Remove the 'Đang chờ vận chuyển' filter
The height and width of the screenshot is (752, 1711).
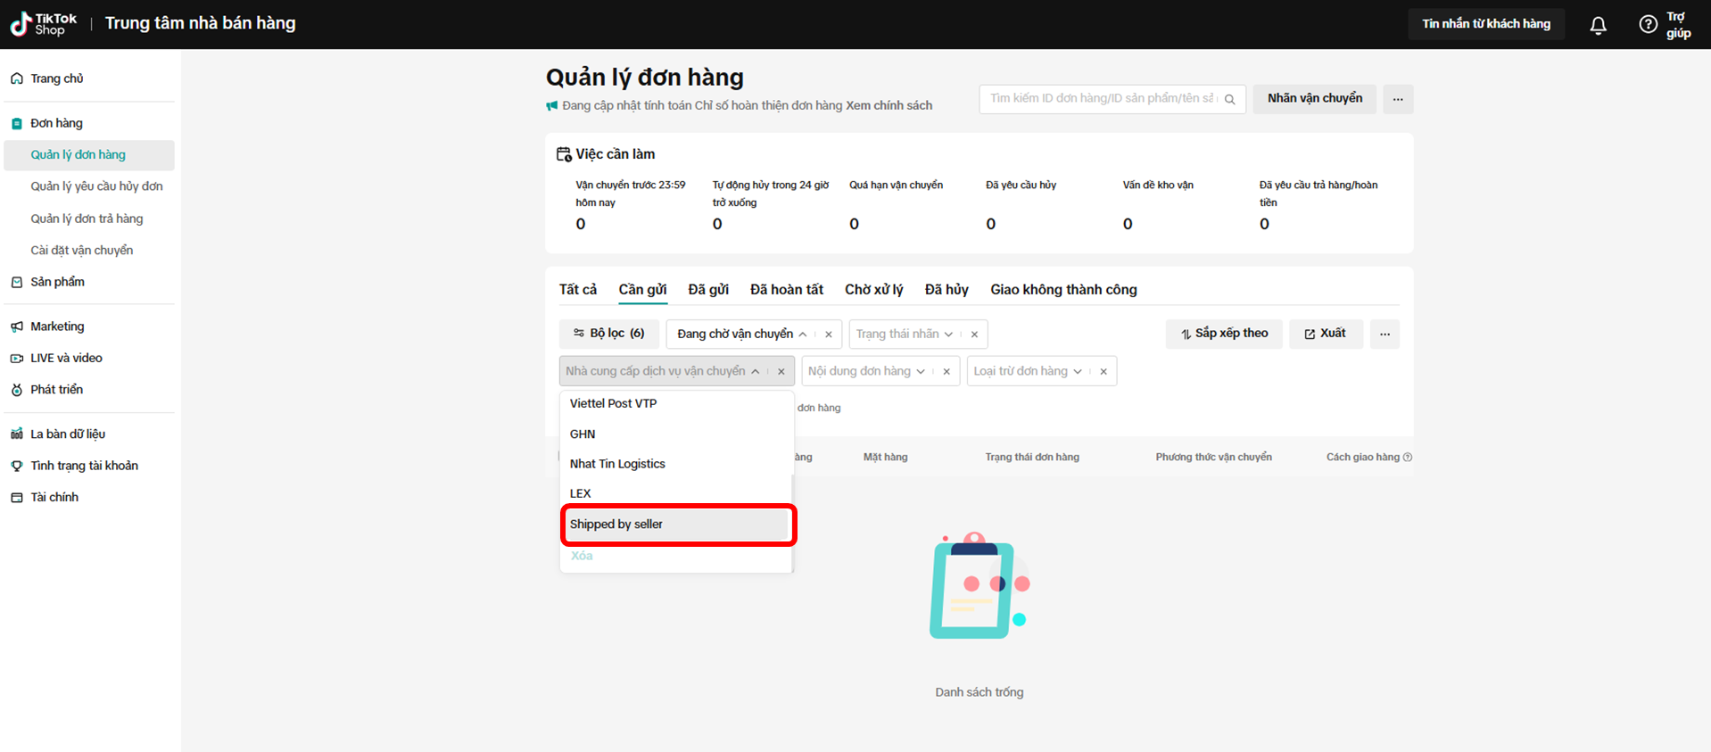point(829,335)
